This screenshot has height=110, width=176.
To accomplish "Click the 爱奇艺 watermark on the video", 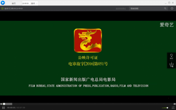I will [167, 25].
